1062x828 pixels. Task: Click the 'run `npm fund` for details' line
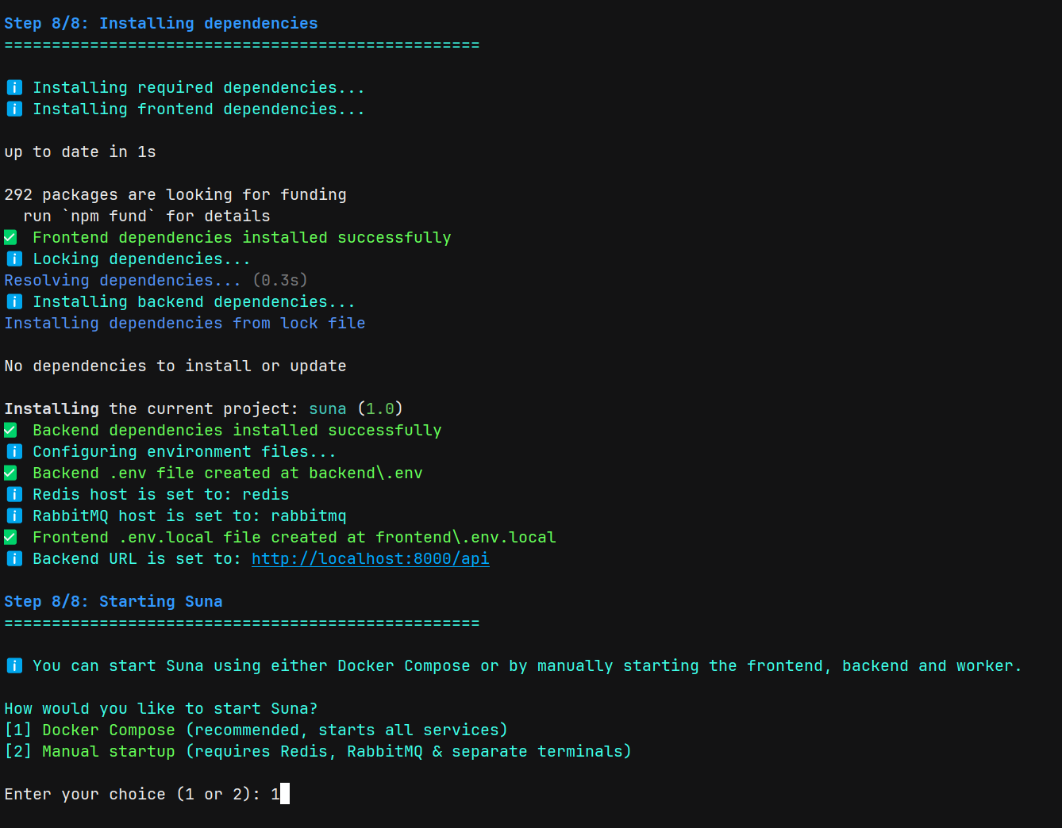click(x=147, y=216)
